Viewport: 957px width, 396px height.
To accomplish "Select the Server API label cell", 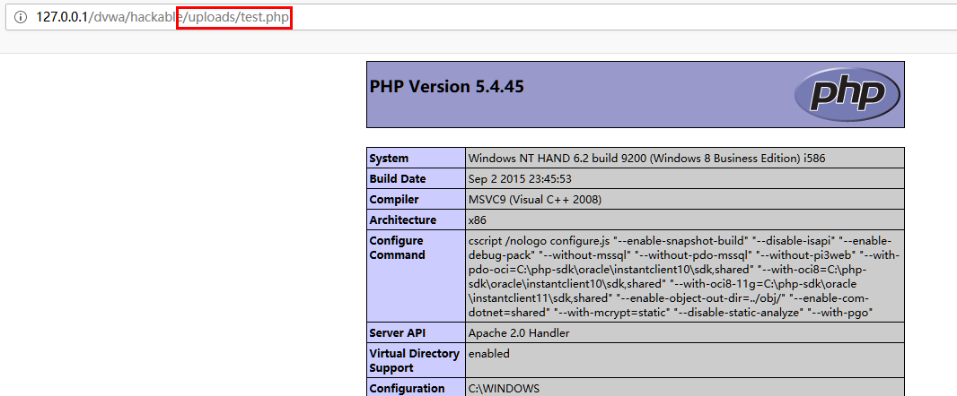I will (x=399, y=333).
